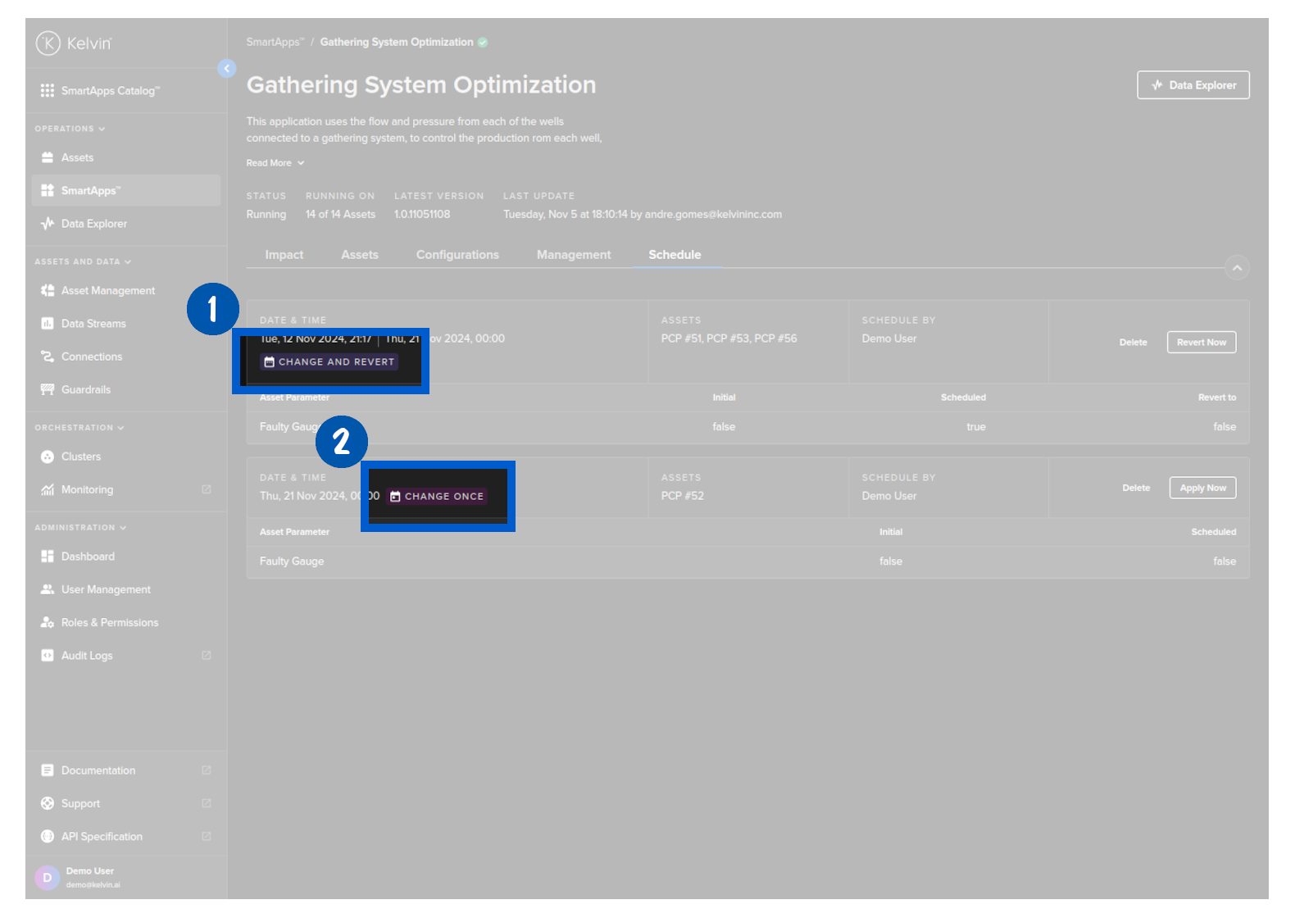Open Data Explorer from sidebar icon
Screen dimensions: 1295x918
click(x=48, y=224)
